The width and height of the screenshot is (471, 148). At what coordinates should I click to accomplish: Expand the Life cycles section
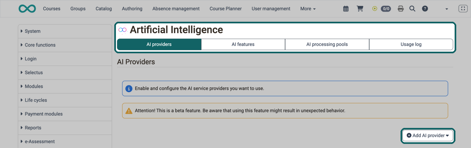[65, 100]
